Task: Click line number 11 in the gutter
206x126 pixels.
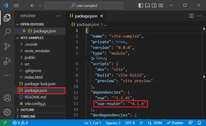Action: [76, 92]
